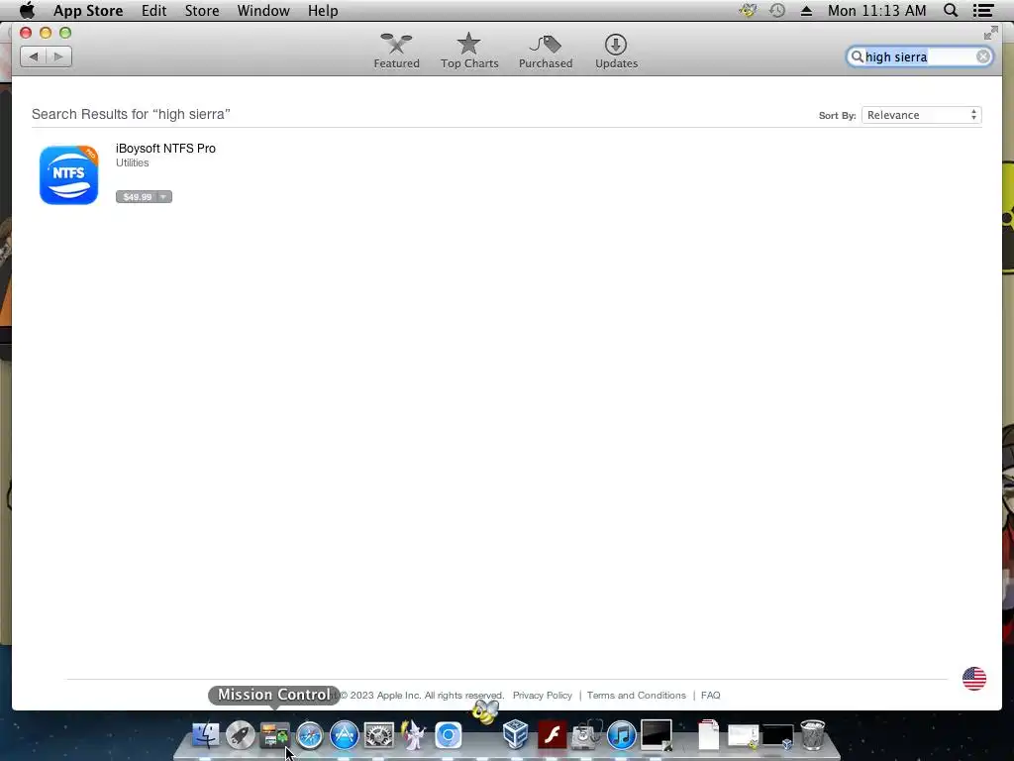Image resolution: width=1014 pixels, height=761 pixels.
Task: Open Spotlight search in the menu bar
Action: pos(951,10)
